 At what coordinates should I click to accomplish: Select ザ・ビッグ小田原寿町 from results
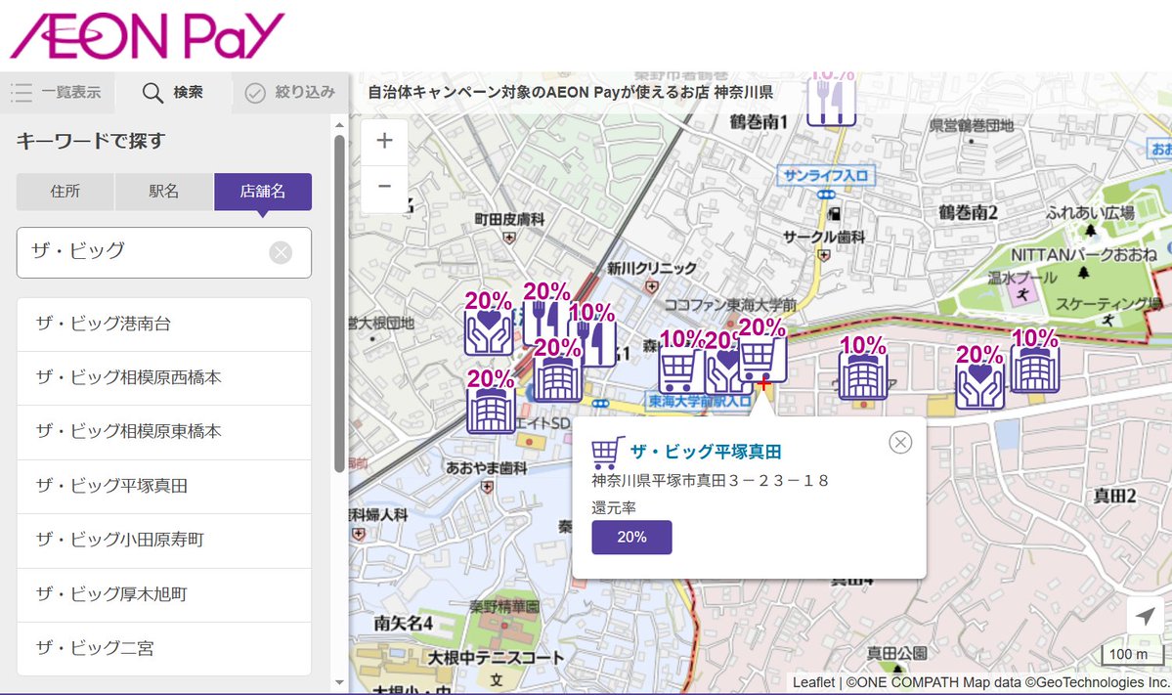point(163,540)
